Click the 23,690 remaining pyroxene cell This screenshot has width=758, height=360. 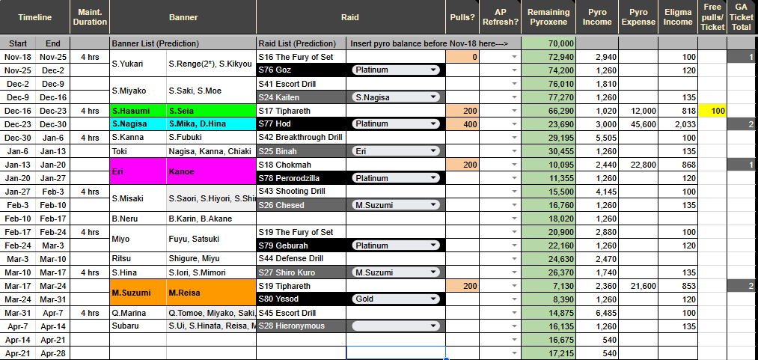click(549, 124)
